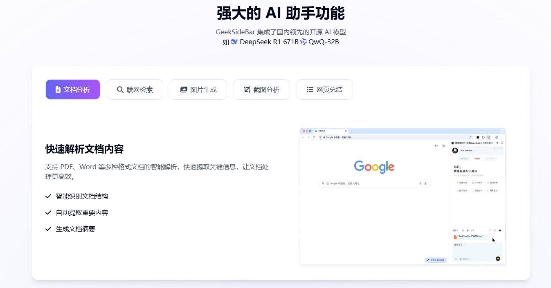This screenshot has width=551, height=288.
Task: Open the model selector dropdown in demo sidebar
Action: [x=456, y=230]
